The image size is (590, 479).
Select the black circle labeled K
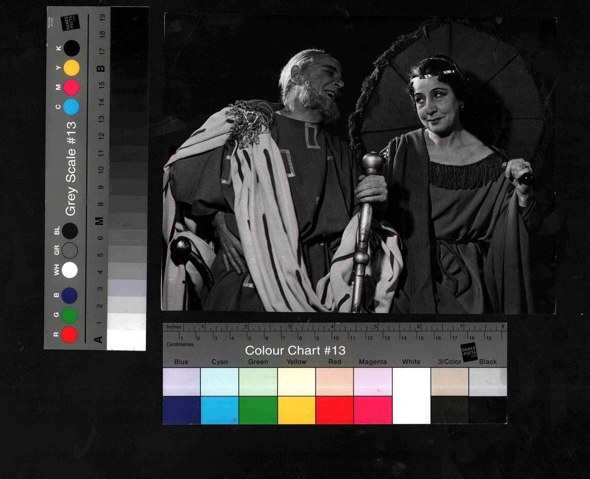(71, 48)
